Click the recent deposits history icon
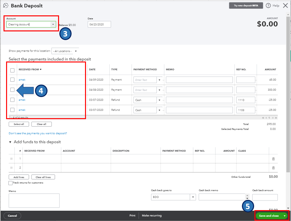291x221 pixels. coord(5,6)
